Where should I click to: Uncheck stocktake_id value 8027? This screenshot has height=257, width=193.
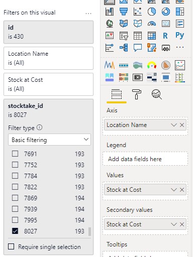(x=15, y=231)
